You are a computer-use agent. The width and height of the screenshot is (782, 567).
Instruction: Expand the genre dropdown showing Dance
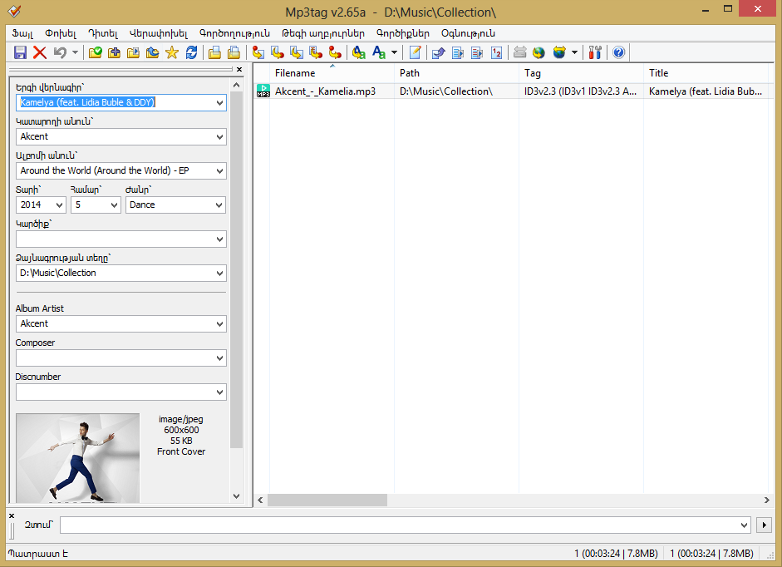pos(219,205)
